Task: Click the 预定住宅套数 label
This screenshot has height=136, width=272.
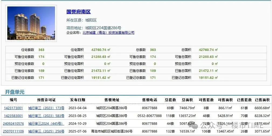Action: coord(24,64)
